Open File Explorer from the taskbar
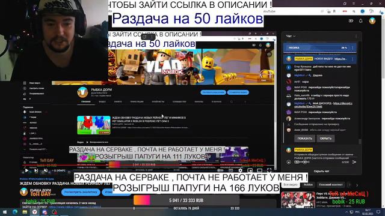 point(25,212)
